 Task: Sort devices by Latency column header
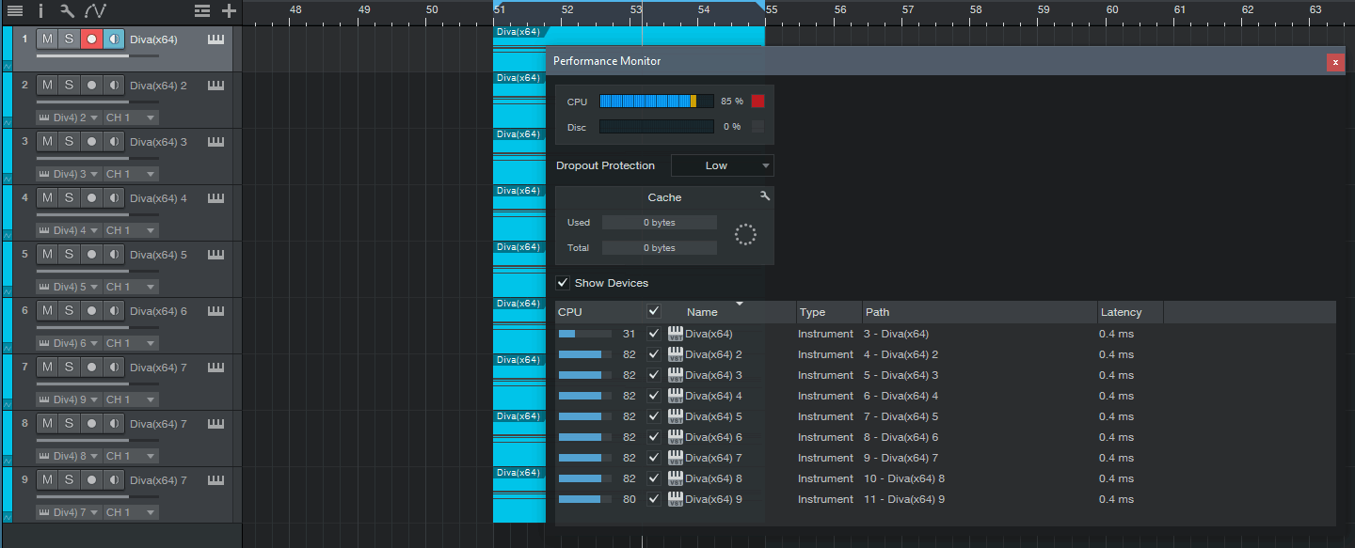pos(1130,312)
